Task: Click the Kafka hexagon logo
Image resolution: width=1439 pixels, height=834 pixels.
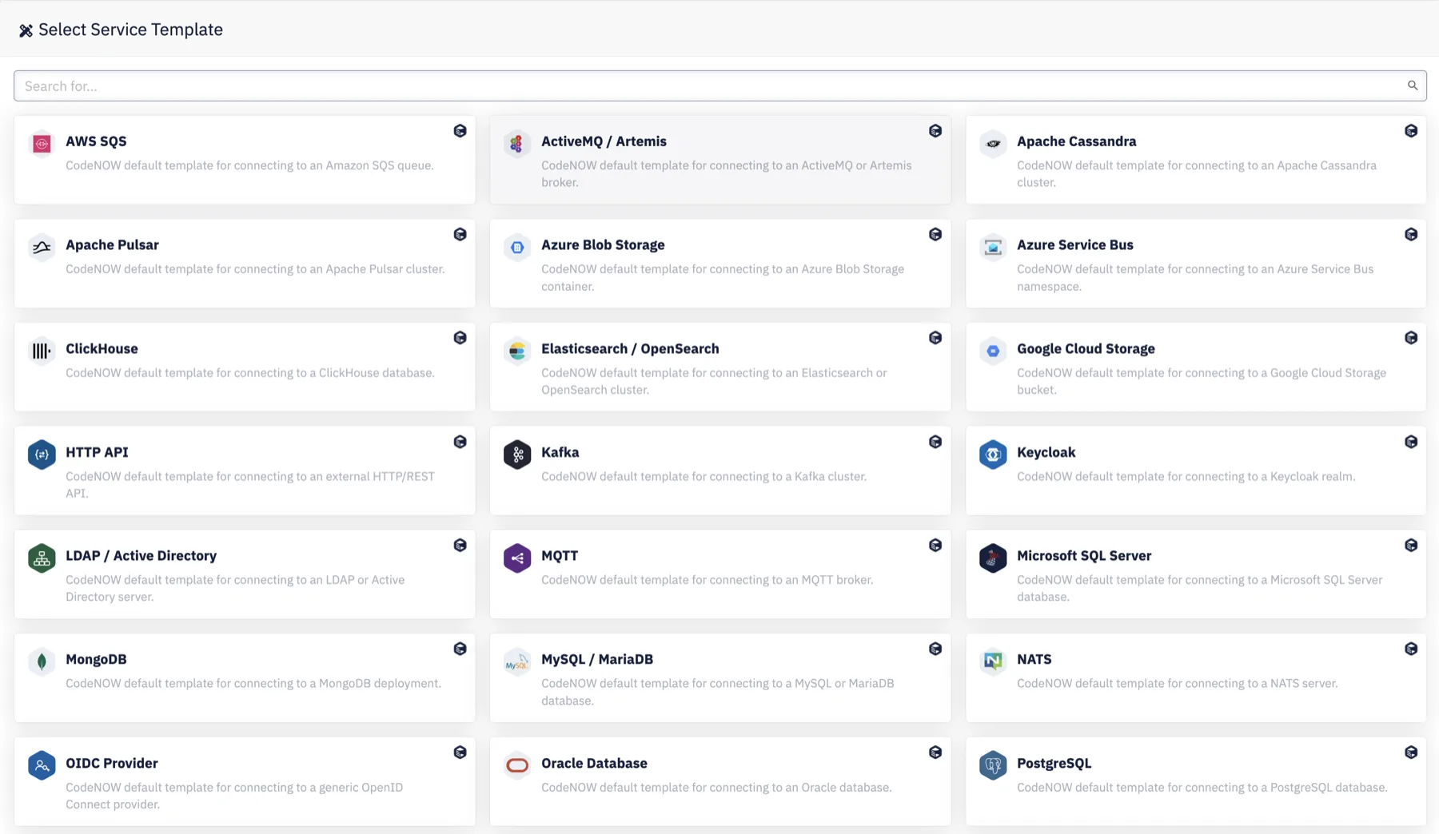Action: tap(517, 455)
